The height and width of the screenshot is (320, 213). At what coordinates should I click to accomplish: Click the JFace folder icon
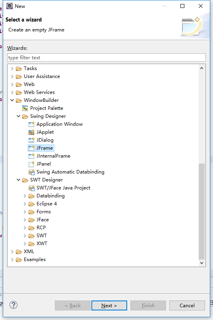point(31,220)
